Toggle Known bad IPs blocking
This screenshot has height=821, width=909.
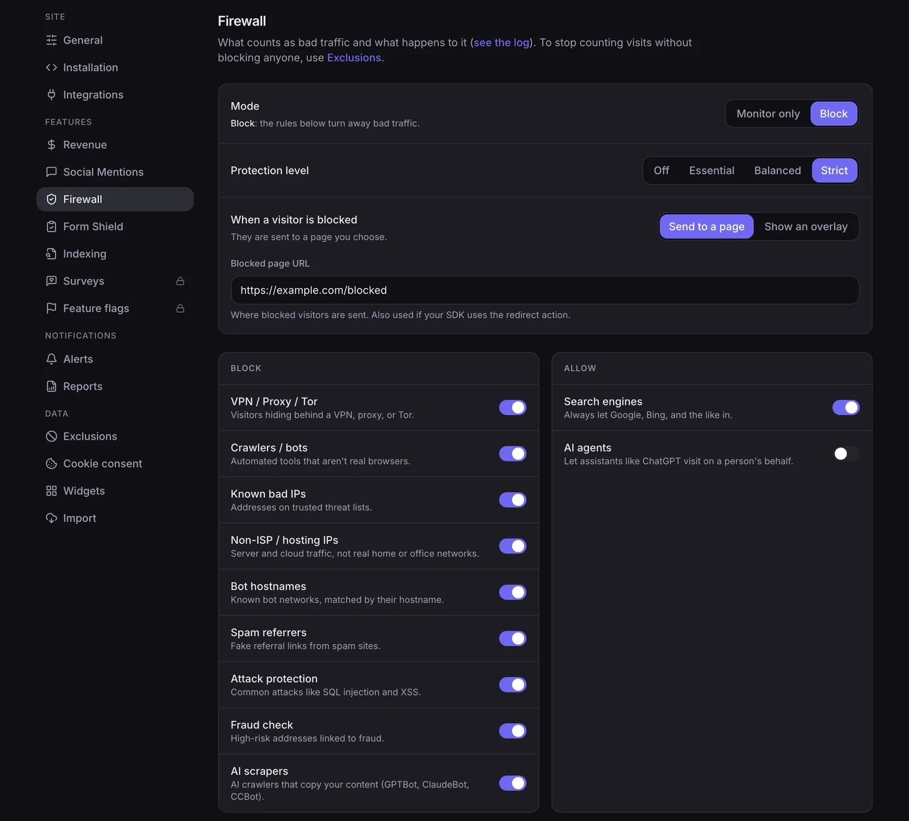click(512, 500)
